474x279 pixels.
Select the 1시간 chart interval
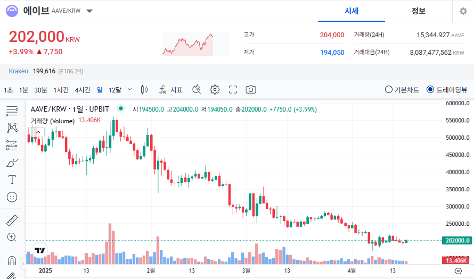(x=61, y=90)
